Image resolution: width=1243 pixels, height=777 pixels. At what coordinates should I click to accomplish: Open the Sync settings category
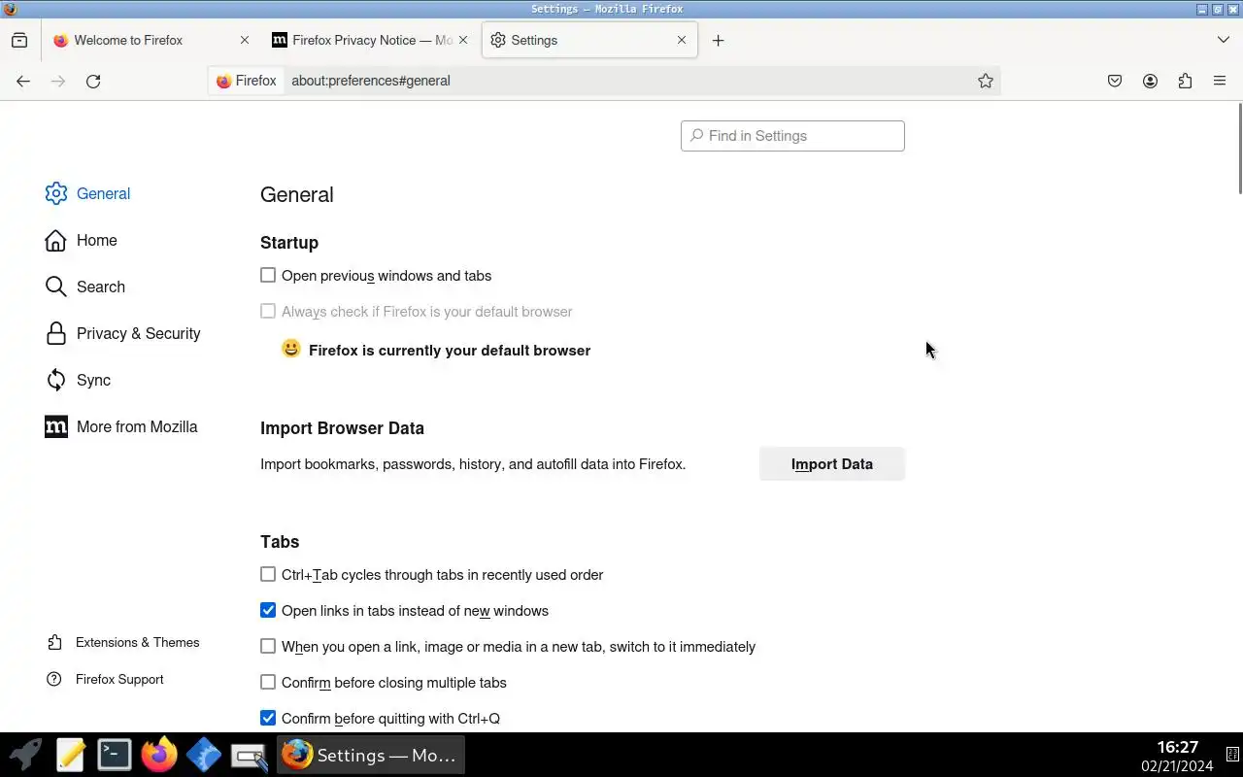pos(78,380)
